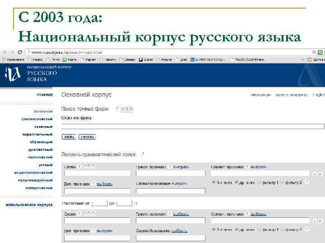Select the устный corpus
The height and width of the screenshot is (243, 325).
pyautogui.click(x=46, y=165)
